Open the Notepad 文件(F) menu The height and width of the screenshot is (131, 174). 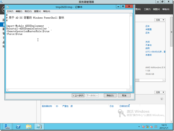coord(10,11)
